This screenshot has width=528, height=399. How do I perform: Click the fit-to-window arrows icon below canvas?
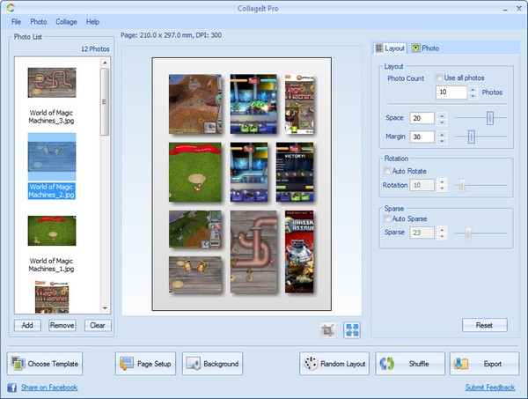(352, 330)
